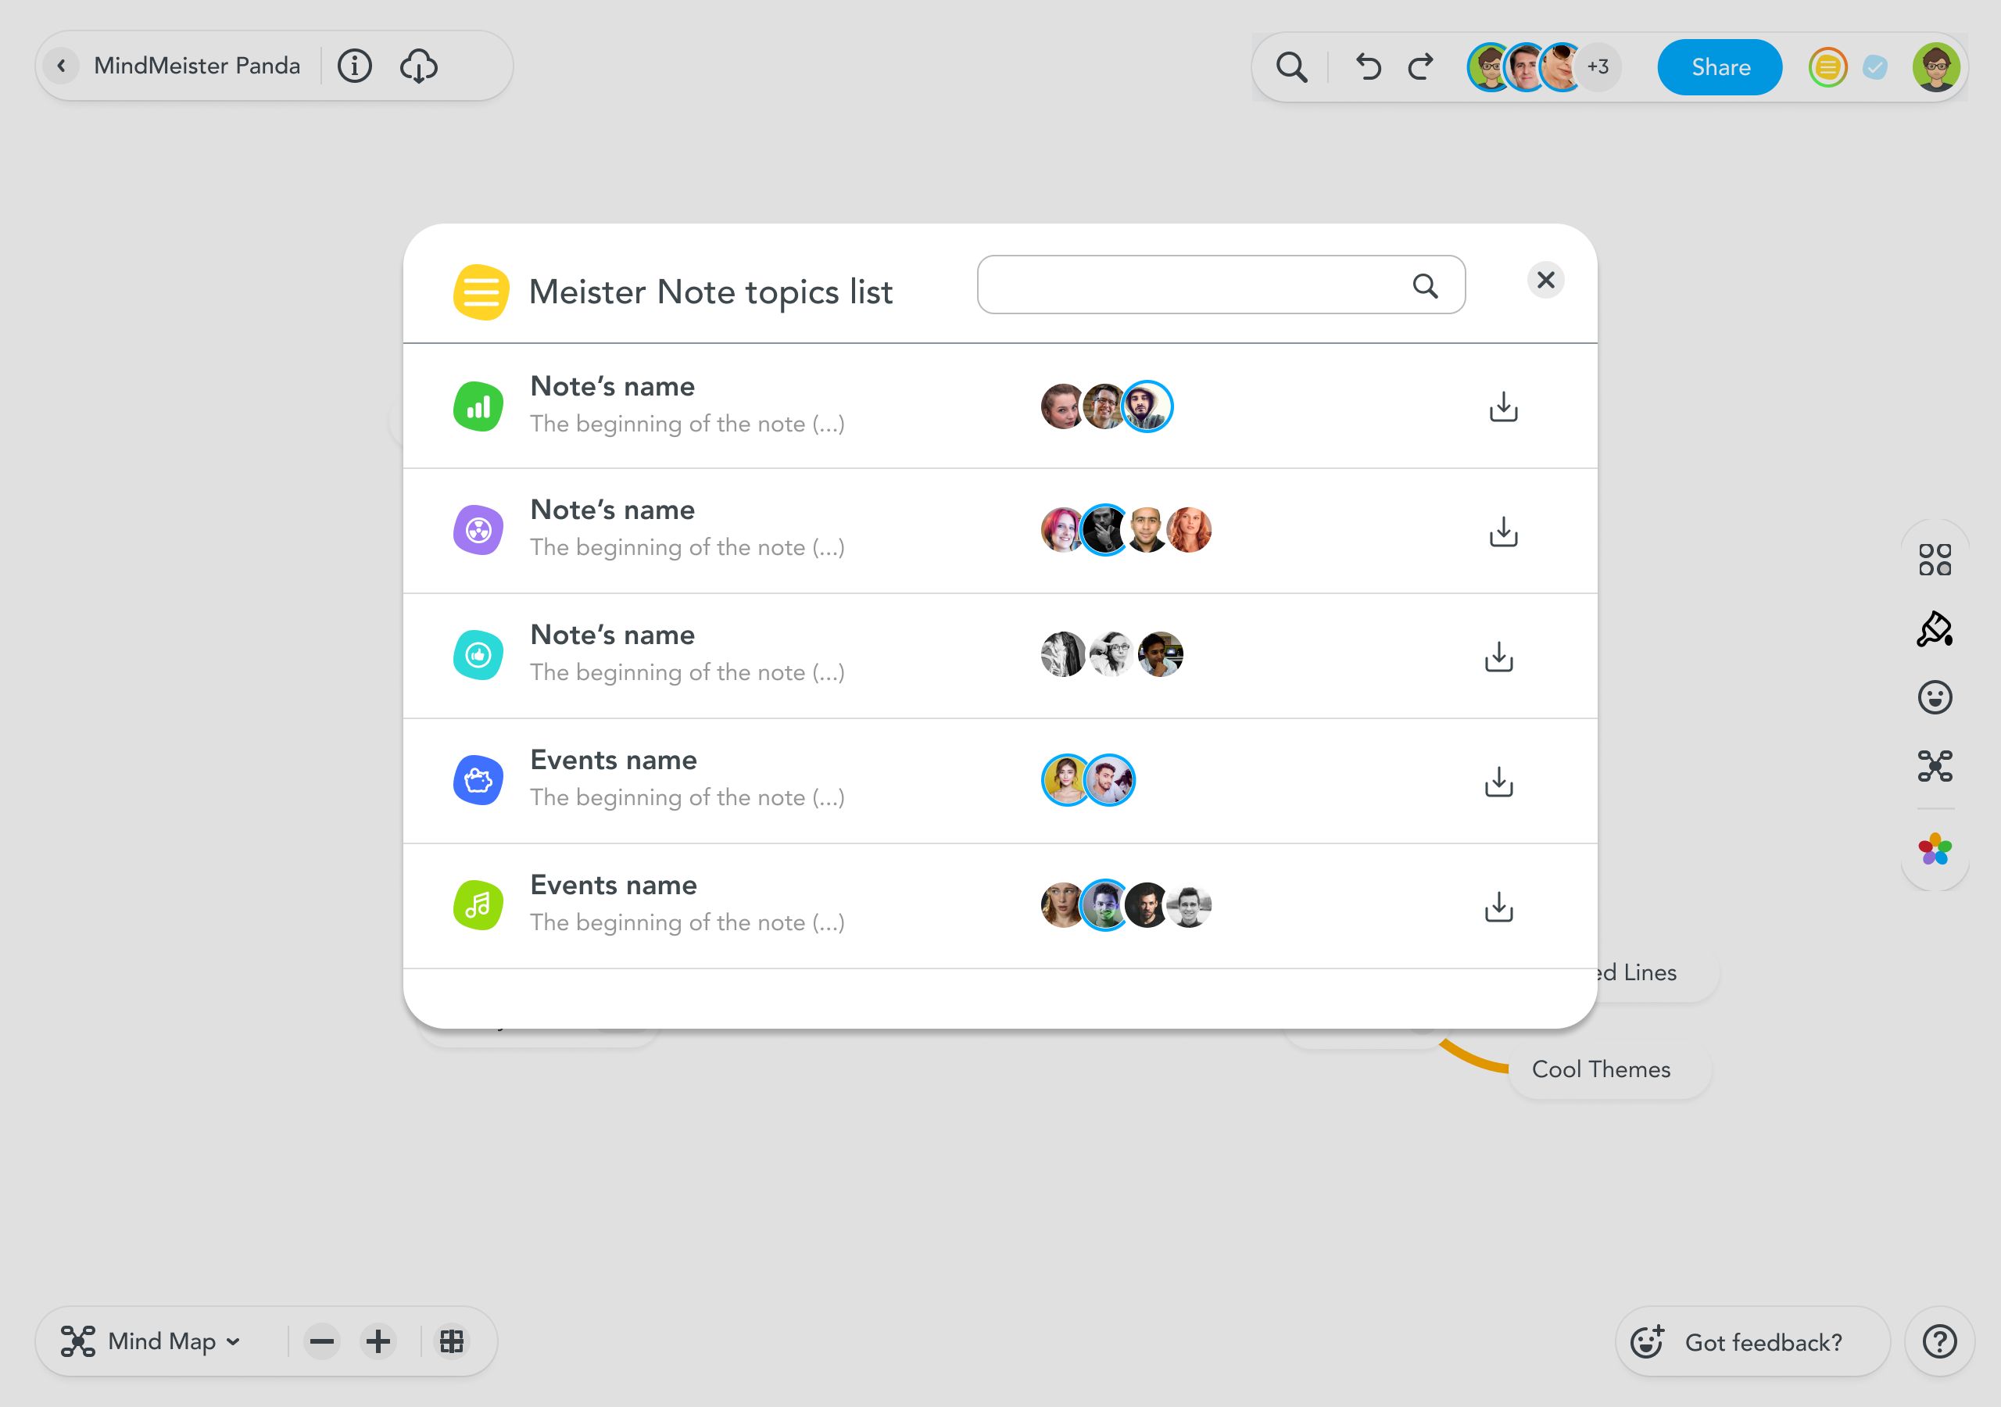The height and width of the screenshot is (1407, 2001).
Task: Go back using the chevron beside MindMeister Panda
Action: [61, 66]
